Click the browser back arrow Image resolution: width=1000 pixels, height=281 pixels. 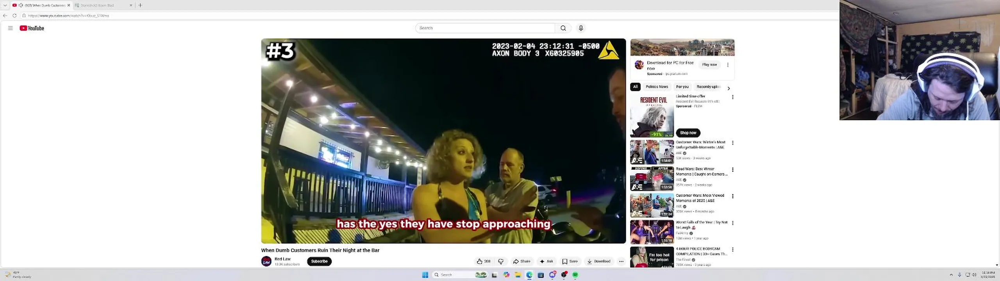click(5, 16)
